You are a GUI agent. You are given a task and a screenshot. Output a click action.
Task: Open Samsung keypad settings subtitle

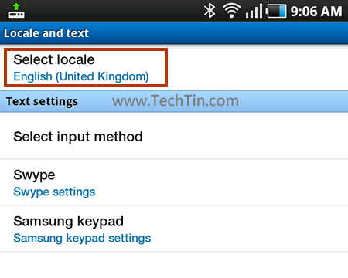click(82, 238)
